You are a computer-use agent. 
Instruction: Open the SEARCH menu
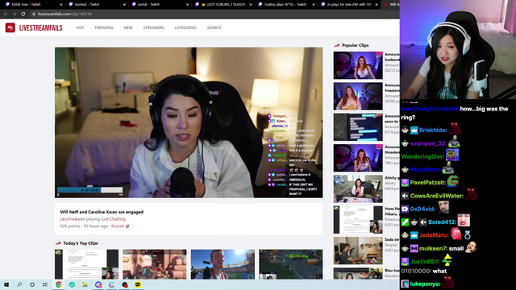click(x=214, y=27)
